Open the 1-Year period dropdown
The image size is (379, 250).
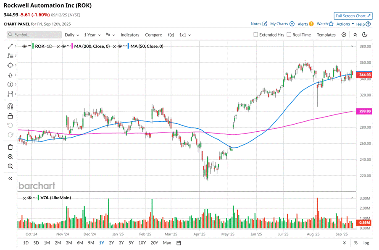tap(92, 35)
